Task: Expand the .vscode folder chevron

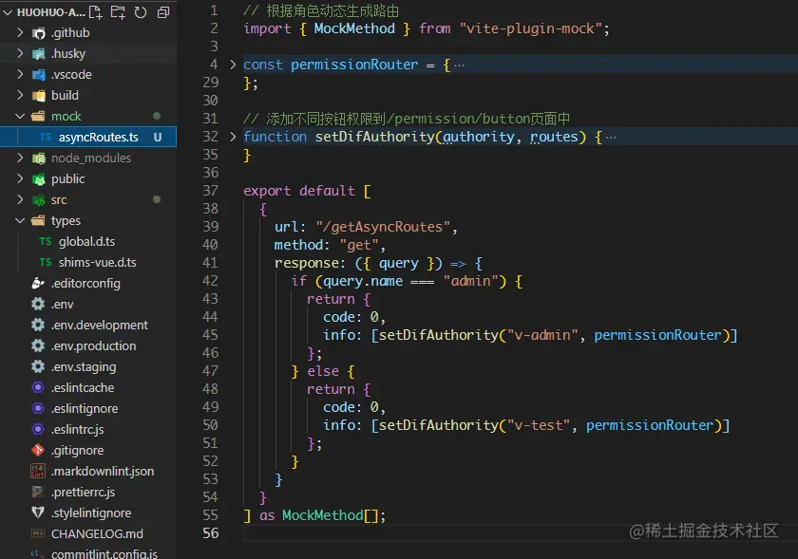Action: [20, 74]
